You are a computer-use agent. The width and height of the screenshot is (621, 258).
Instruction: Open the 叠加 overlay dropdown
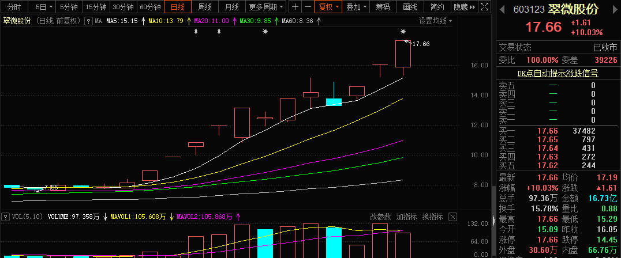357,7
